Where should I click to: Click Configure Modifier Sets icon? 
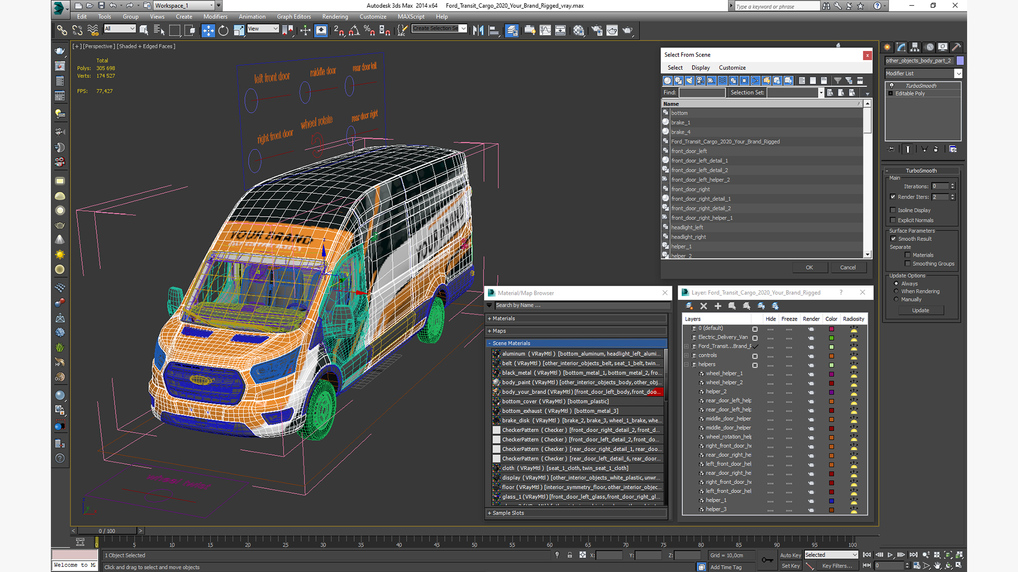click(x=953, y=149)
